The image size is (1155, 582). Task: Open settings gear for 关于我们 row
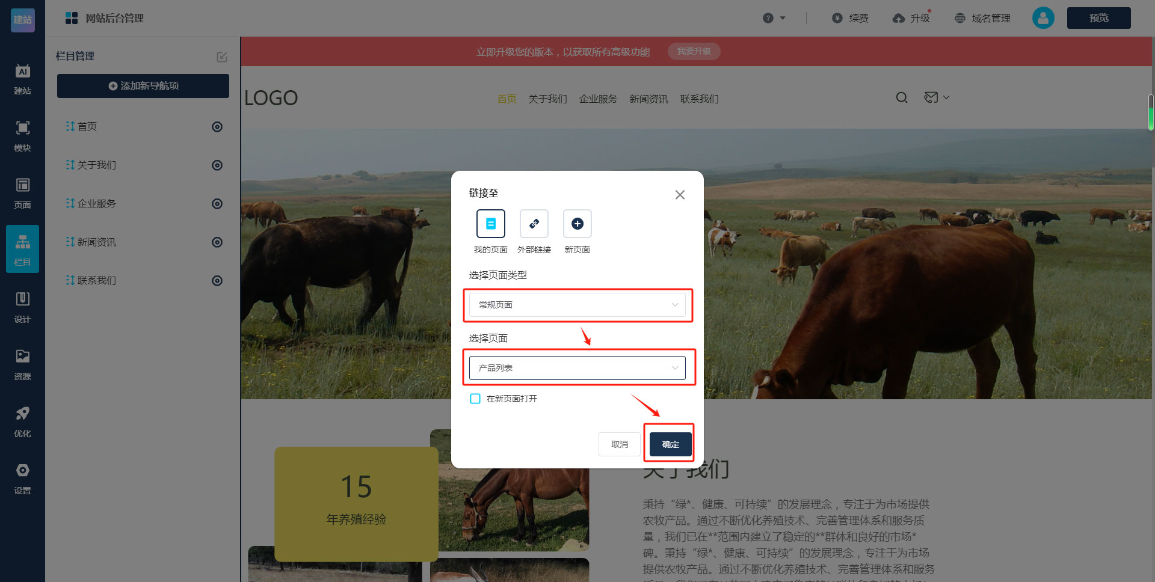click(217, 165)
